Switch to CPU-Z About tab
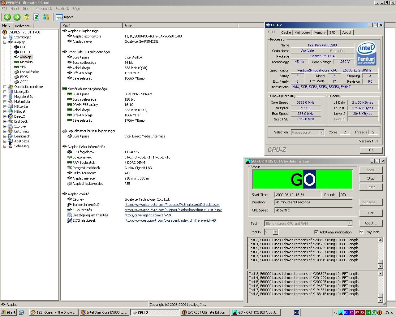 (x=347, y=33)
